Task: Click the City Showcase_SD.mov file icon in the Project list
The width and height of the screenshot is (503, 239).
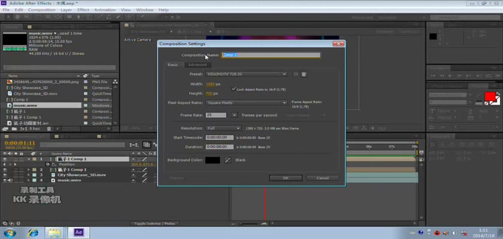Action: click(x=10, y=94)
